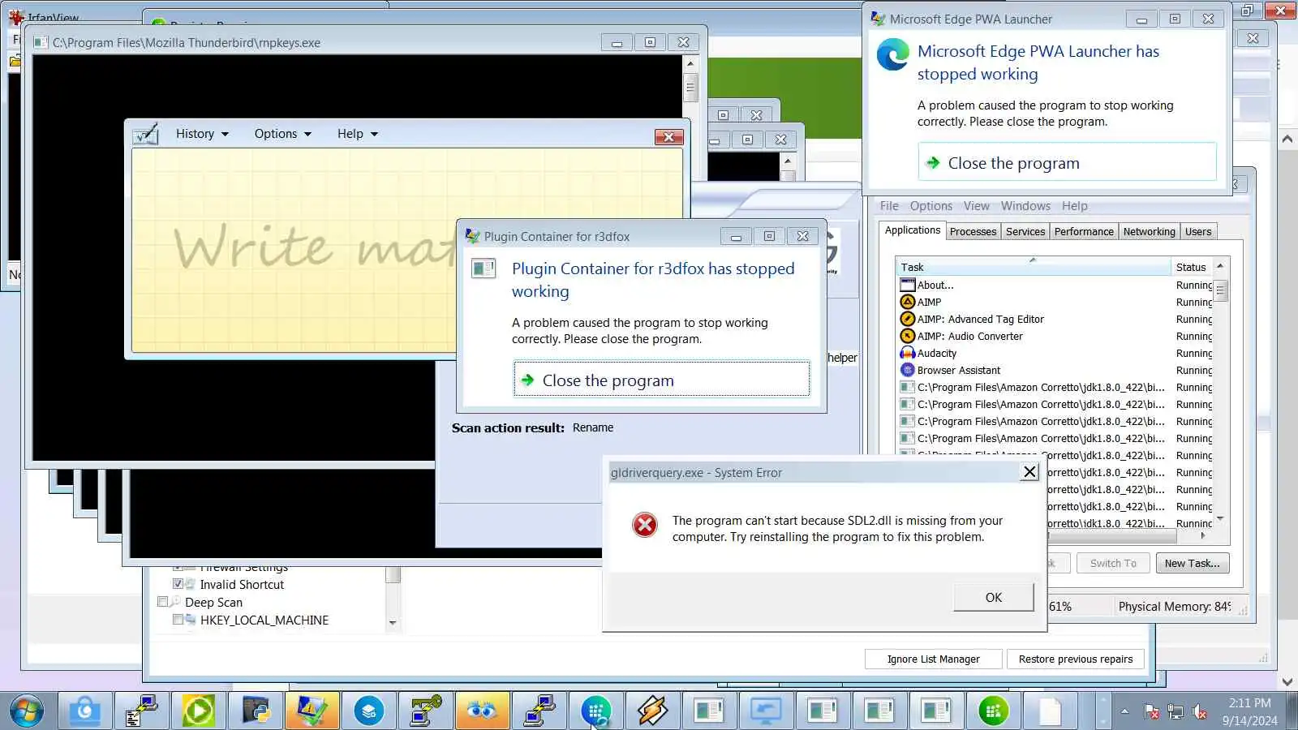Toggle the Invalid Shortcut checkbox
The width and height of the screenshot is (1298, 730).
[178, 584]
